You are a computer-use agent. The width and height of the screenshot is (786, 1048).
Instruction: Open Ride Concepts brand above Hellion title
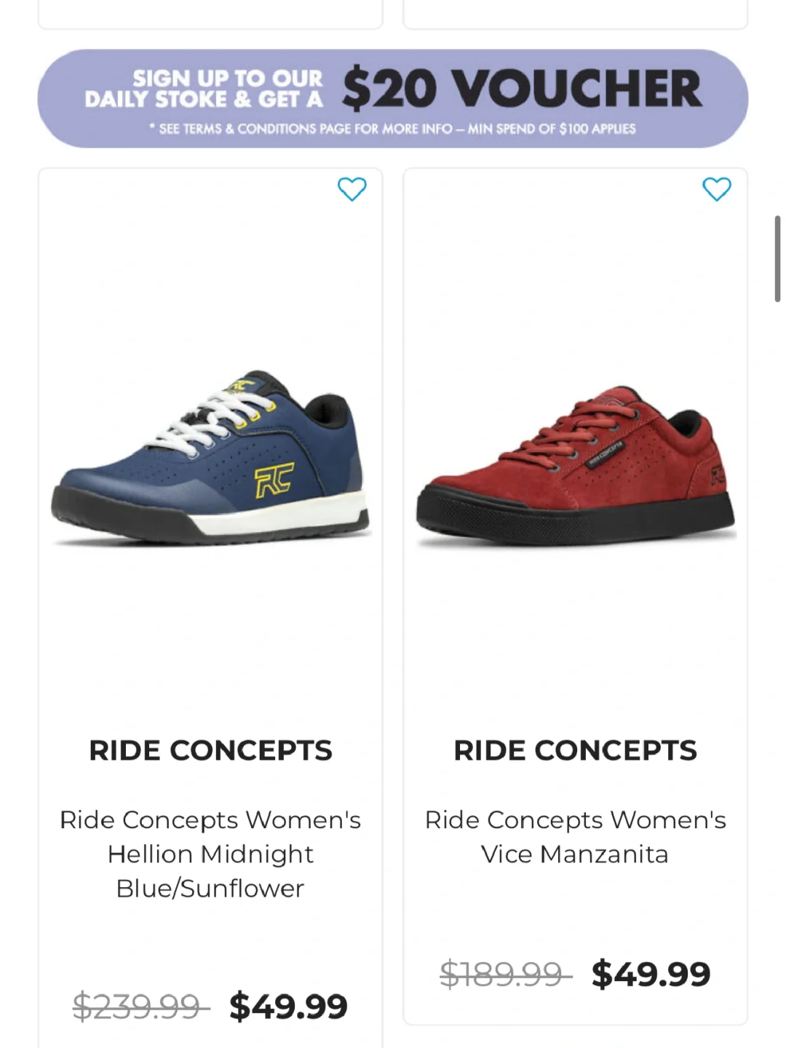pos(210,750)
